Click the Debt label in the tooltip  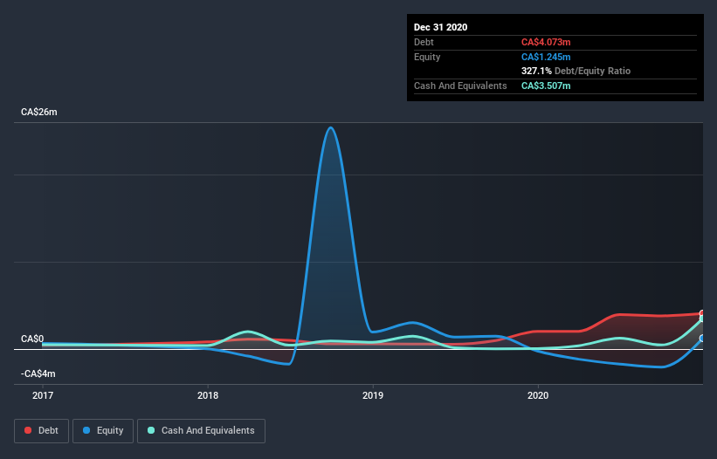click(424, 42)
